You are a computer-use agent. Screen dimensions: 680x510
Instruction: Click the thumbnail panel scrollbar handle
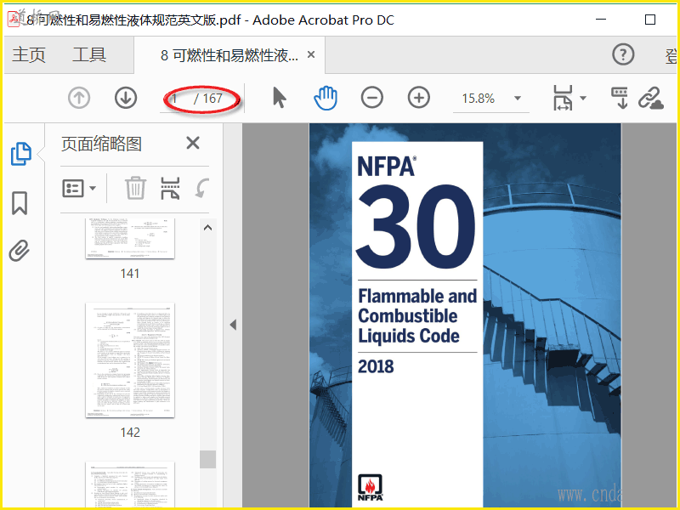pyautogui.click(x=207, y=459)
